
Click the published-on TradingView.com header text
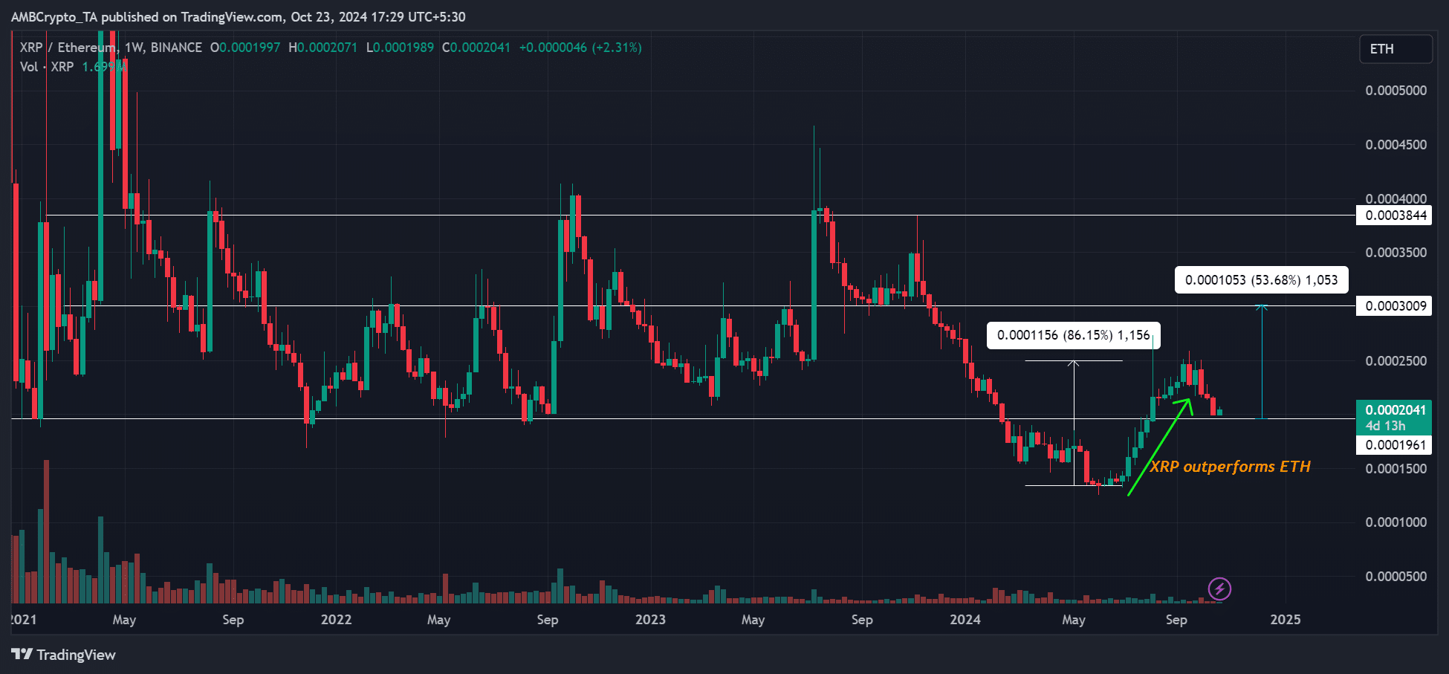[238, 17]
